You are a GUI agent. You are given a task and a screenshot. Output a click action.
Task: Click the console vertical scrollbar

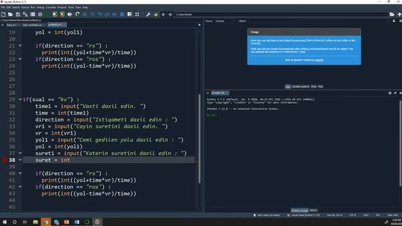click(x=401, y=144)
